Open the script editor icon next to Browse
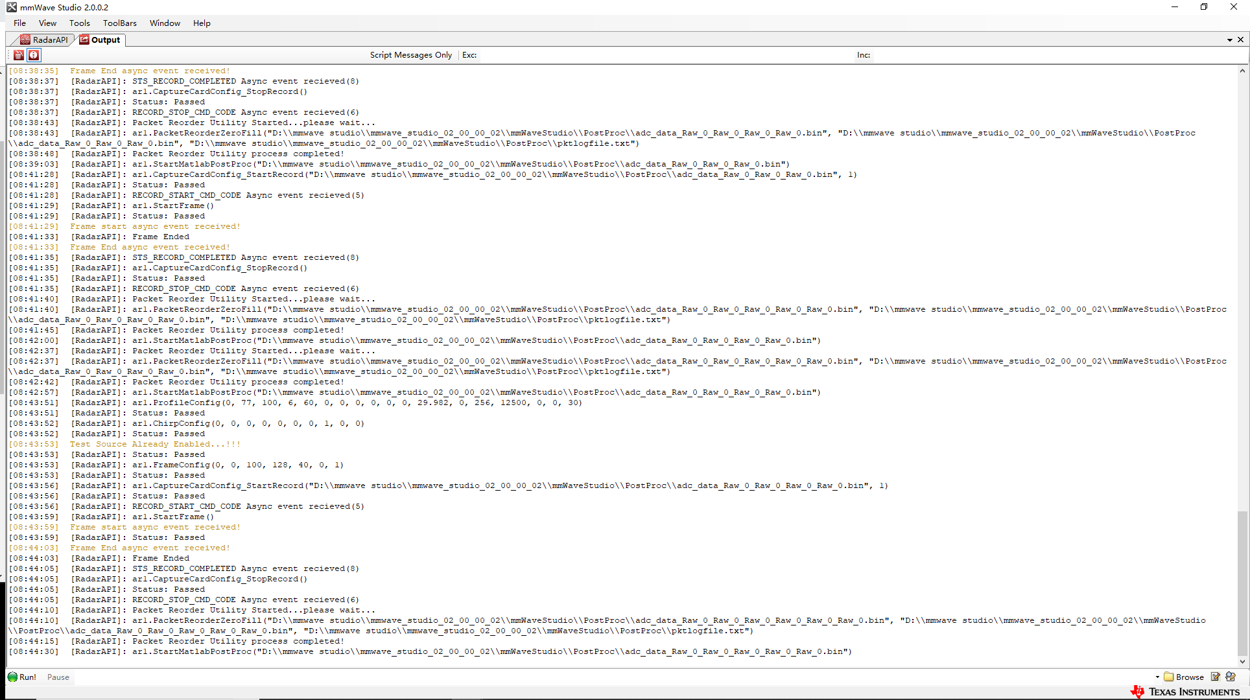 coord(1216,677)
